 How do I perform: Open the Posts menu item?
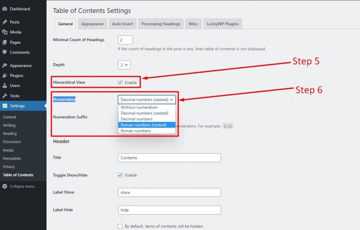[15, 22]
